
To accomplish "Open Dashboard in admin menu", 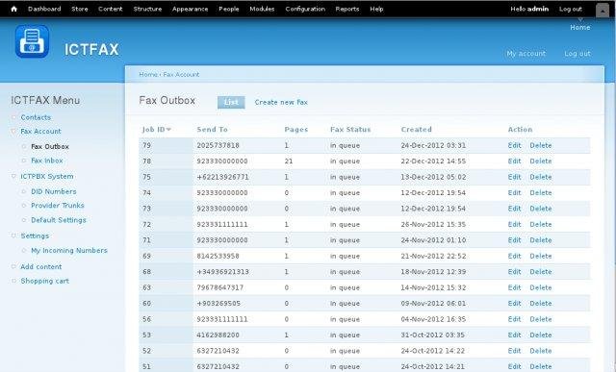I will (44, 9).
